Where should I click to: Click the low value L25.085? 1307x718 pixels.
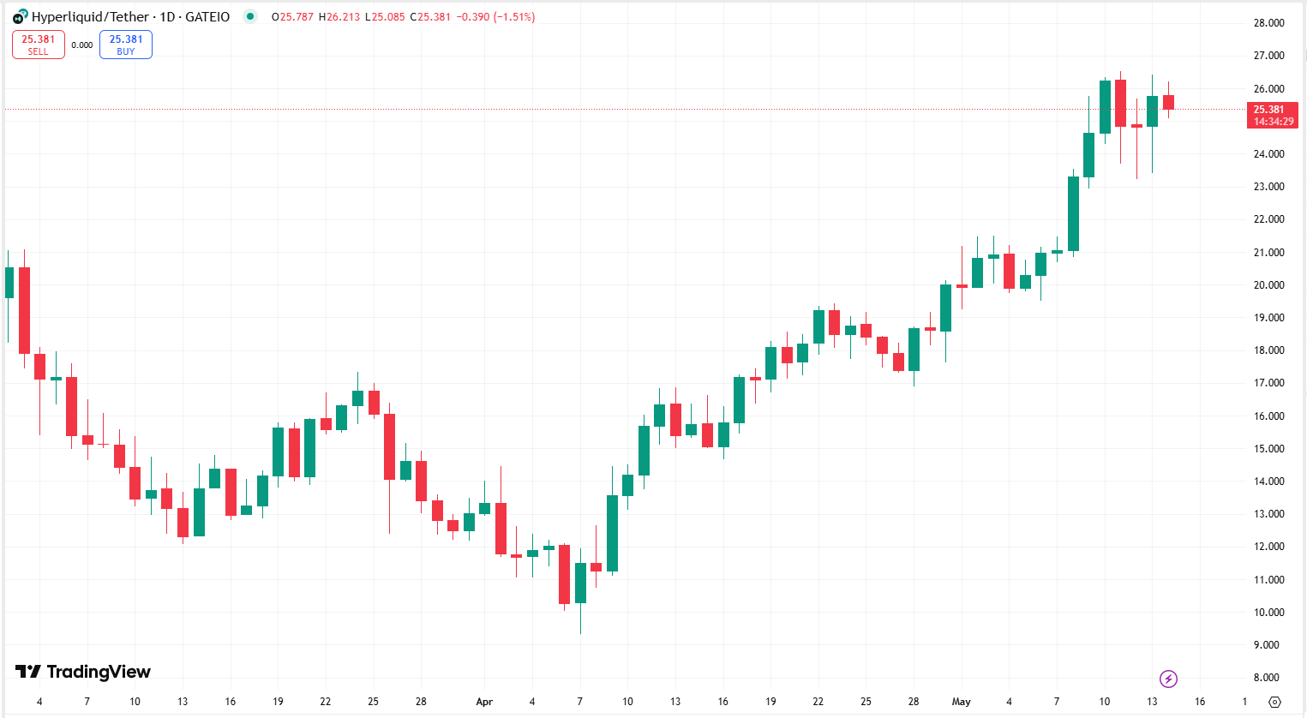385,17
